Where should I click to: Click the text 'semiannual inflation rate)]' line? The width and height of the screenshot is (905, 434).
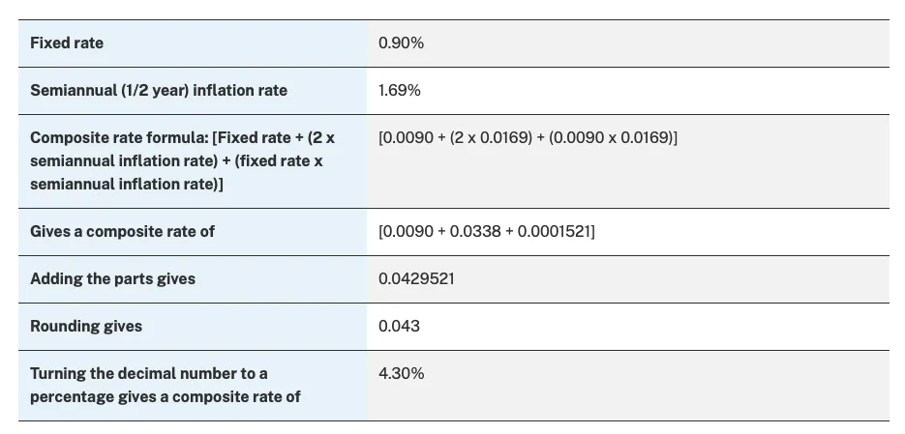pos(127,184)
